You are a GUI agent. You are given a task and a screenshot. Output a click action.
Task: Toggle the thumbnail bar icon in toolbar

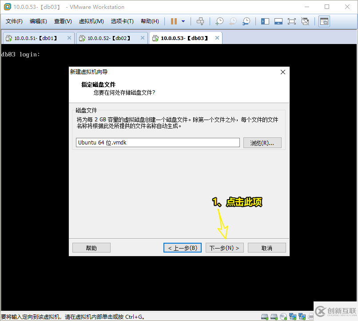click(x=278, y=21)
